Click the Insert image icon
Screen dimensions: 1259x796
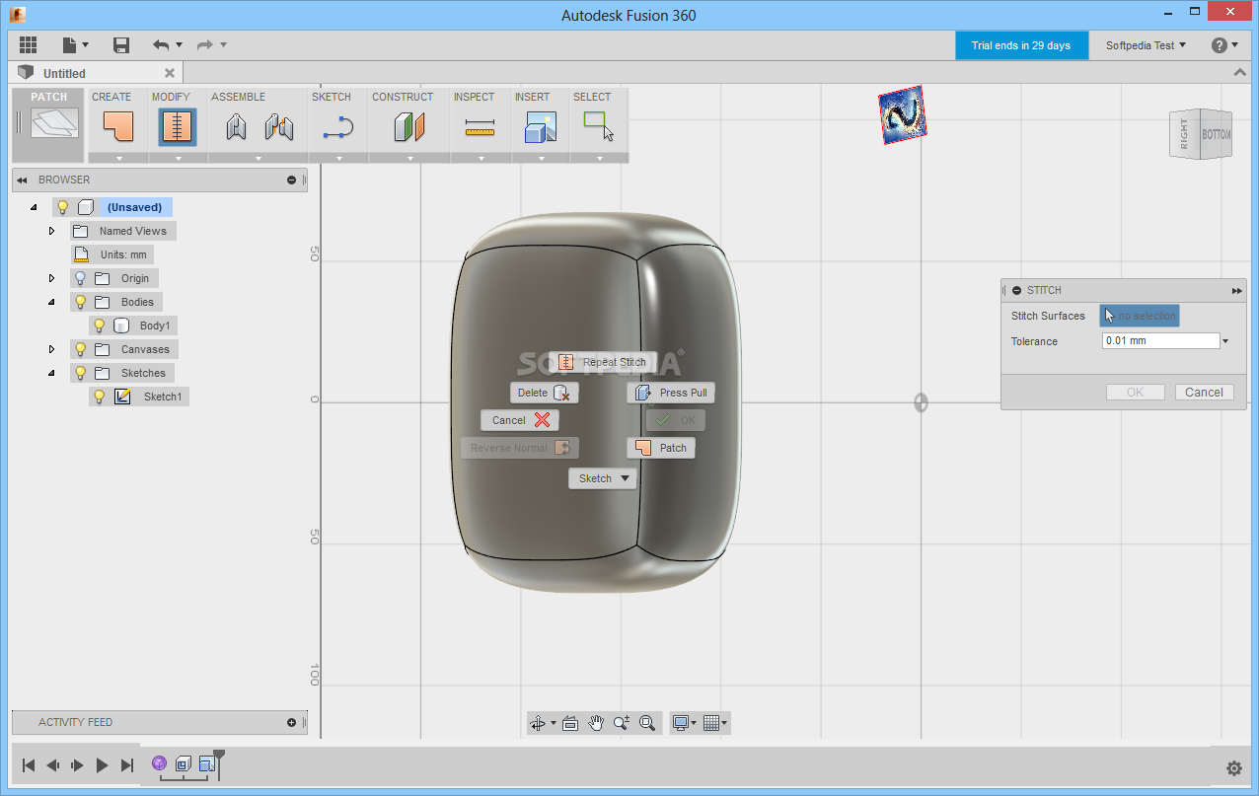point(540,127)
